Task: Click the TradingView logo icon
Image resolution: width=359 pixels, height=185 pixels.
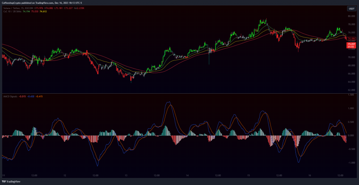Action: point(4,182)
